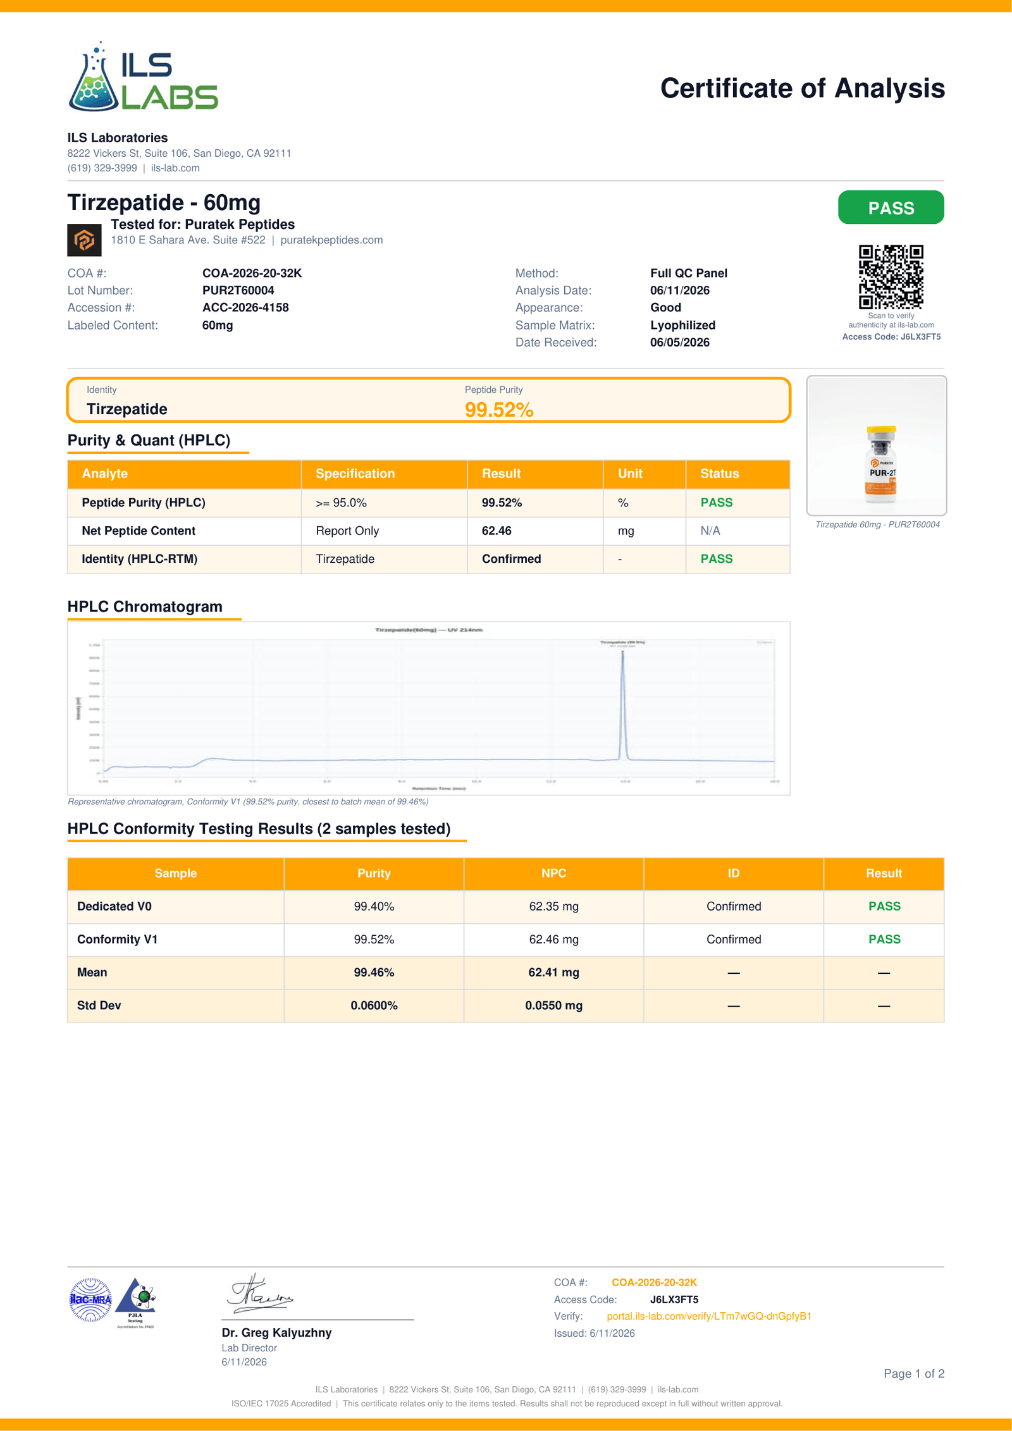Click the ilac-MRA accreditation logo
1012x1431 pixels.
coord(90,1300)
